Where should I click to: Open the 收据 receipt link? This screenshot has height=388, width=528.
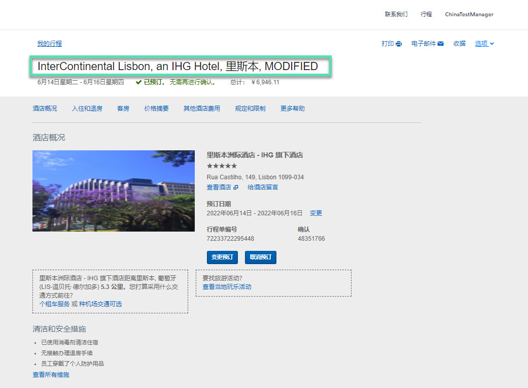point(460,44)
